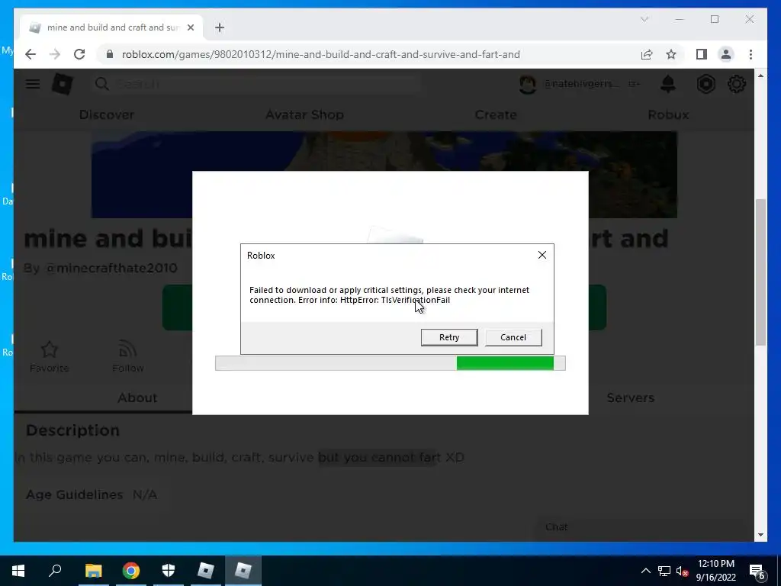
Task: Click Chrome's forward arrow
Action: pos(55,54)
